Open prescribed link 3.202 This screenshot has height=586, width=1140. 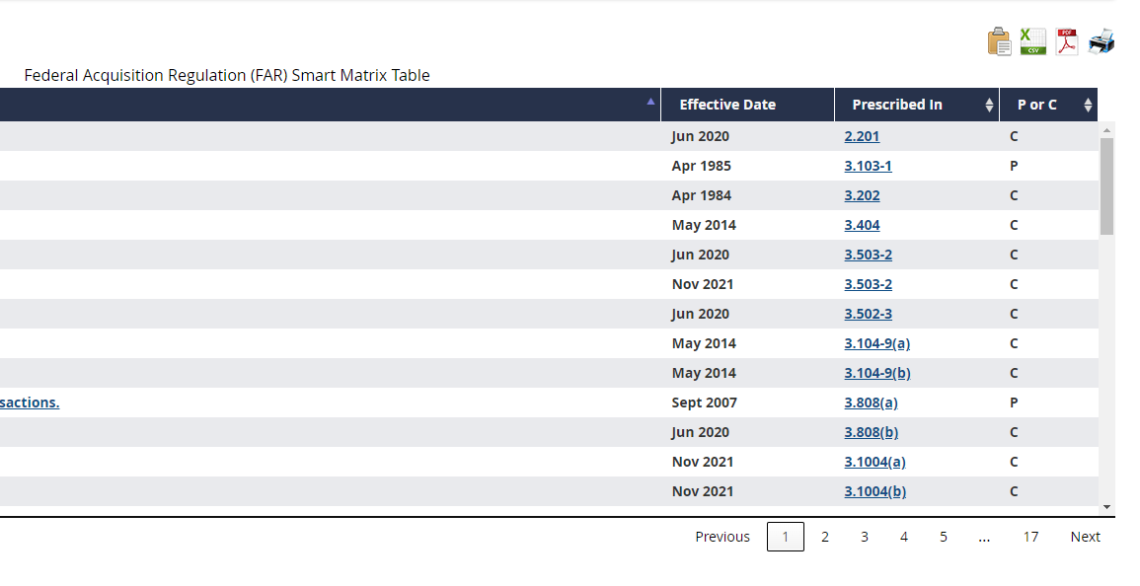[x=862, y=195]
